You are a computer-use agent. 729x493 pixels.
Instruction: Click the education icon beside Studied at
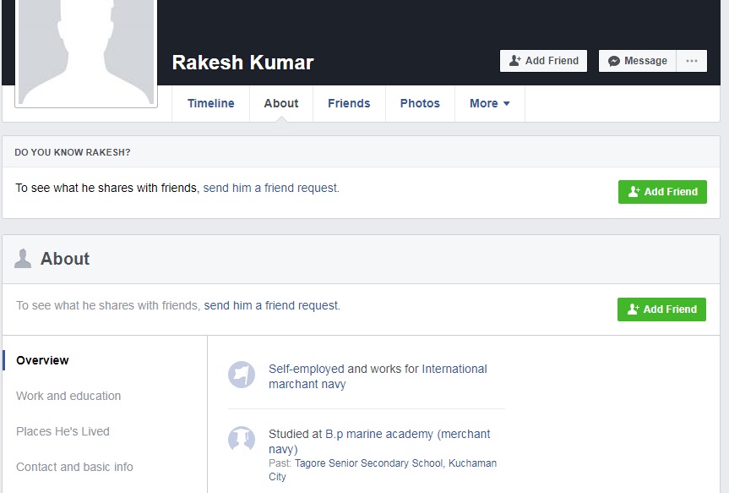(x=242, y=439)
